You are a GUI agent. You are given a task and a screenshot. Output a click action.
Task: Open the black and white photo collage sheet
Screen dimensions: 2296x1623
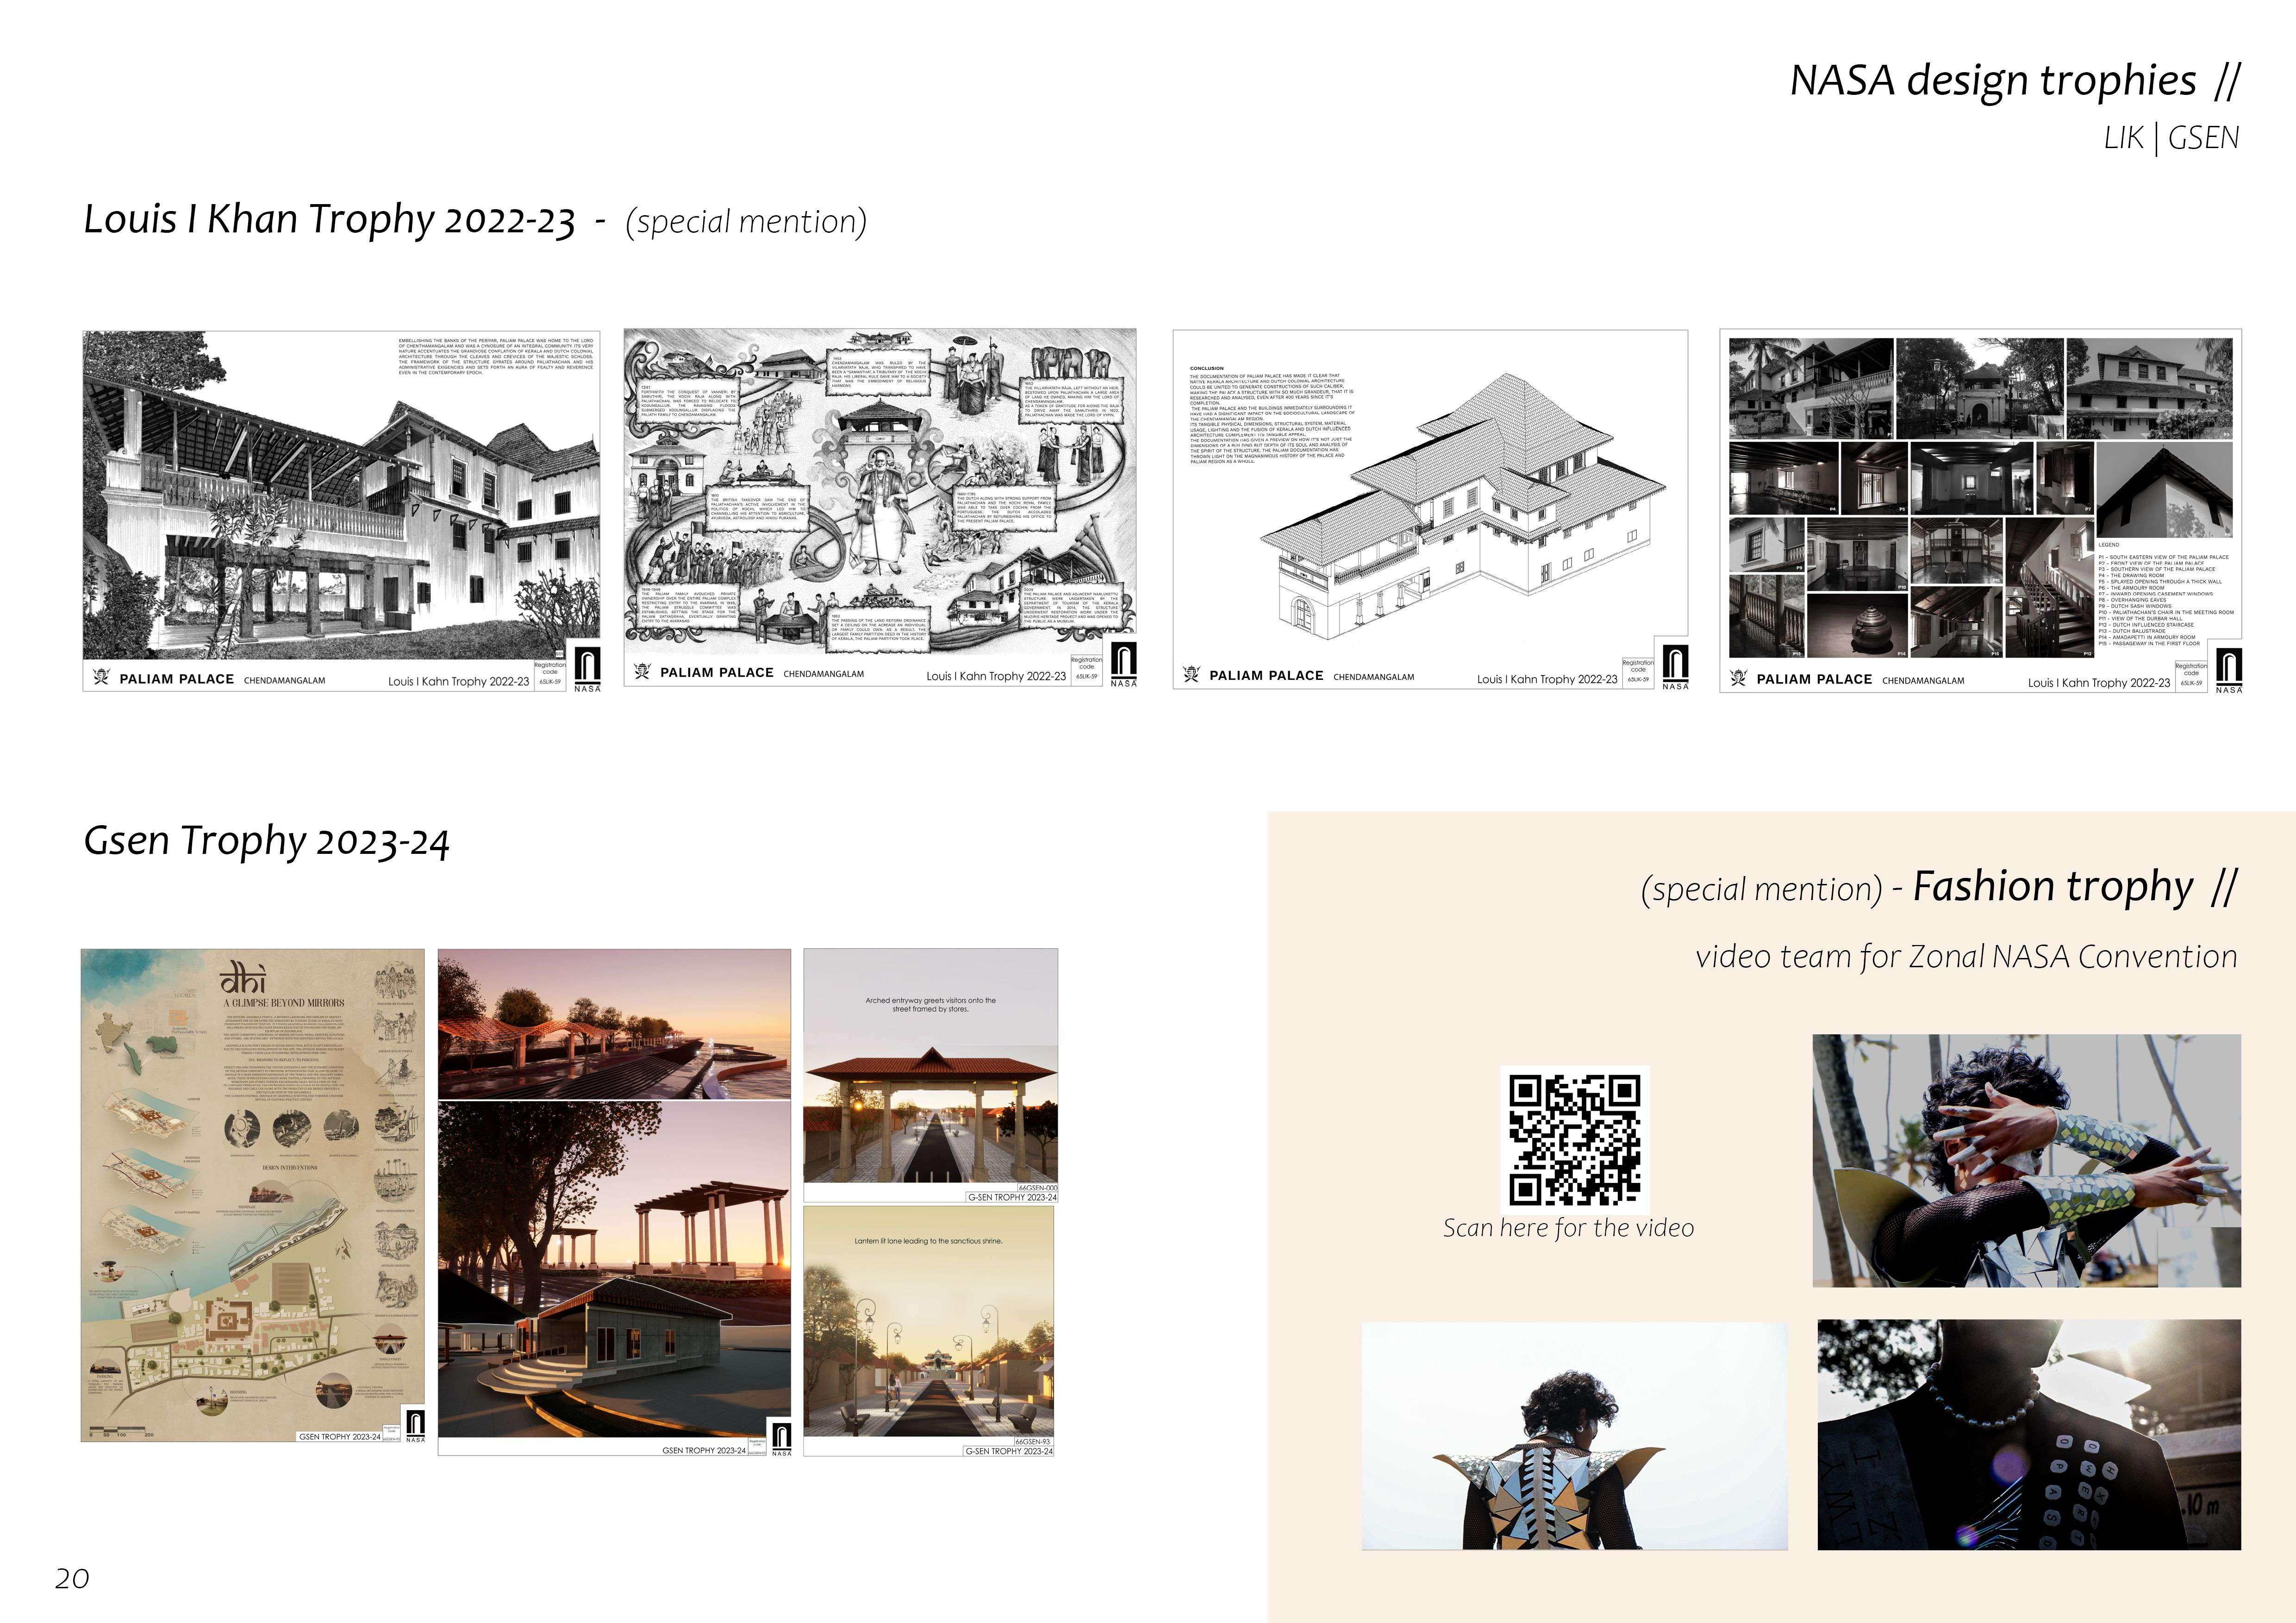point(1980,500)
